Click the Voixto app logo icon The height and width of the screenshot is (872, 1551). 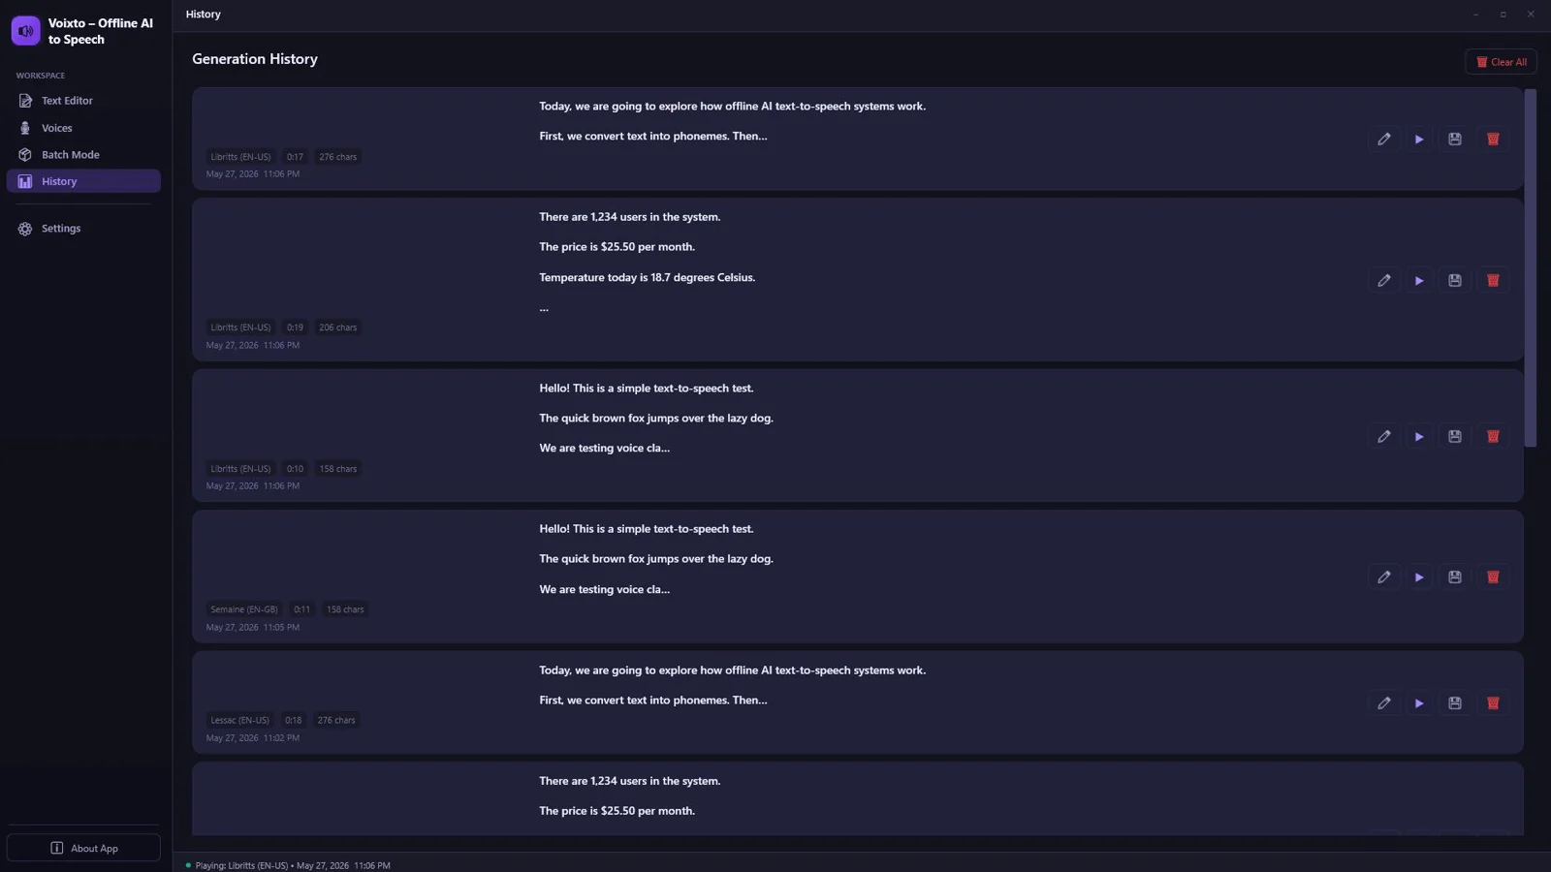(26, 31)
